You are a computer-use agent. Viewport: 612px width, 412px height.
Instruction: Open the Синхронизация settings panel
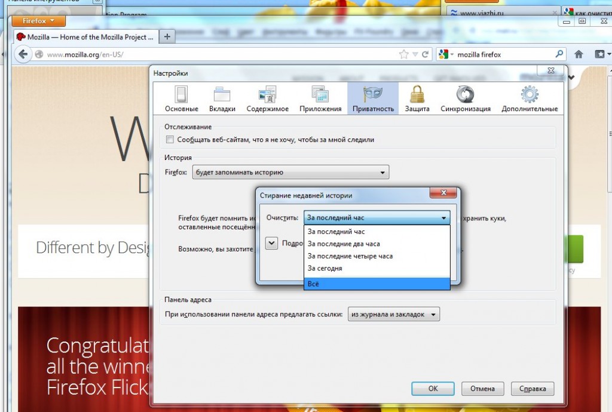(x=465, y=99)
